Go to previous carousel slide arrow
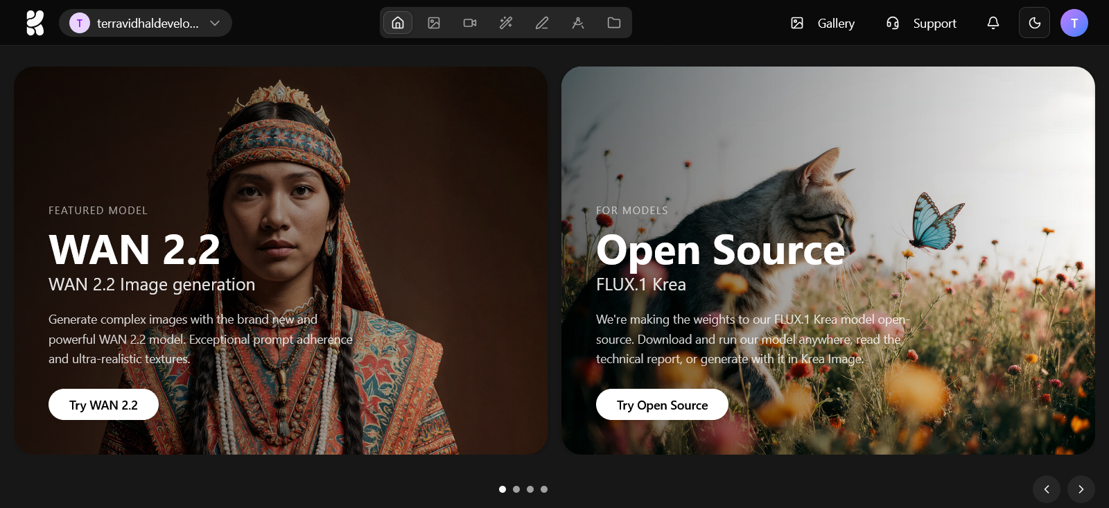This screenshot has width=1109, height=508. pos(1047,489)
